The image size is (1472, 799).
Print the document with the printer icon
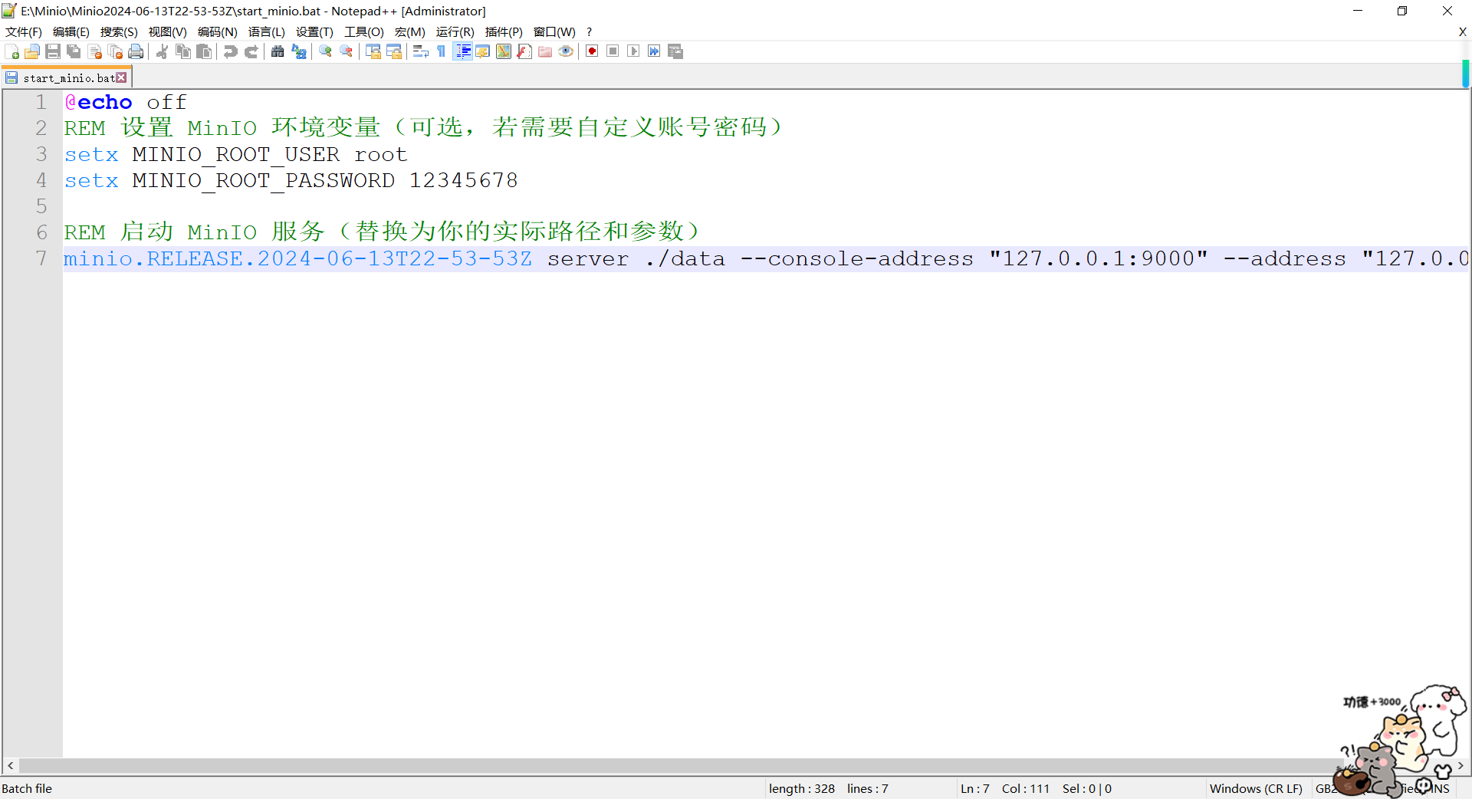pos(136,51)
